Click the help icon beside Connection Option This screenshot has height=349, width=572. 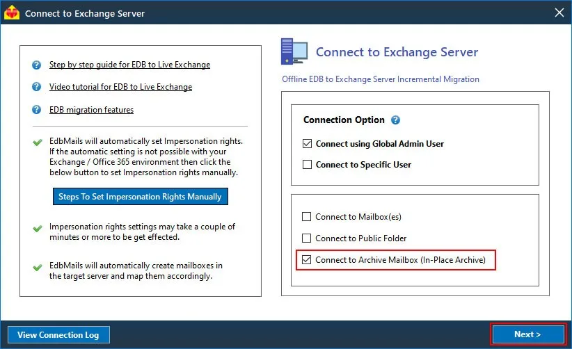tap(395, 120)
